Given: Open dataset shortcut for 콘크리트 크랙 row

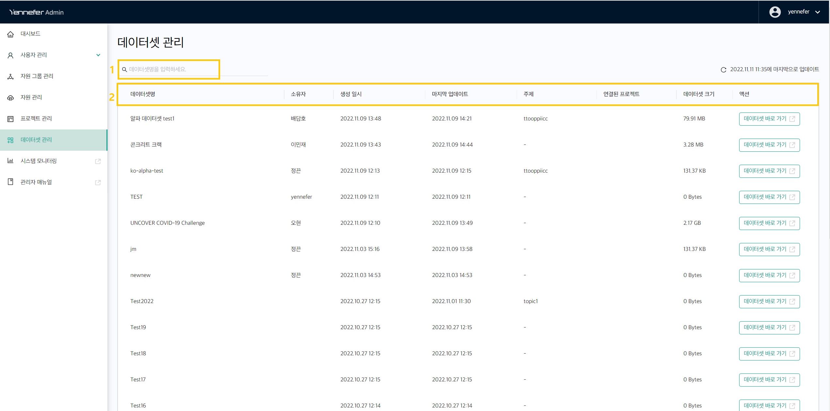Looking at the screenshot, I should click(x=769, y=145).
